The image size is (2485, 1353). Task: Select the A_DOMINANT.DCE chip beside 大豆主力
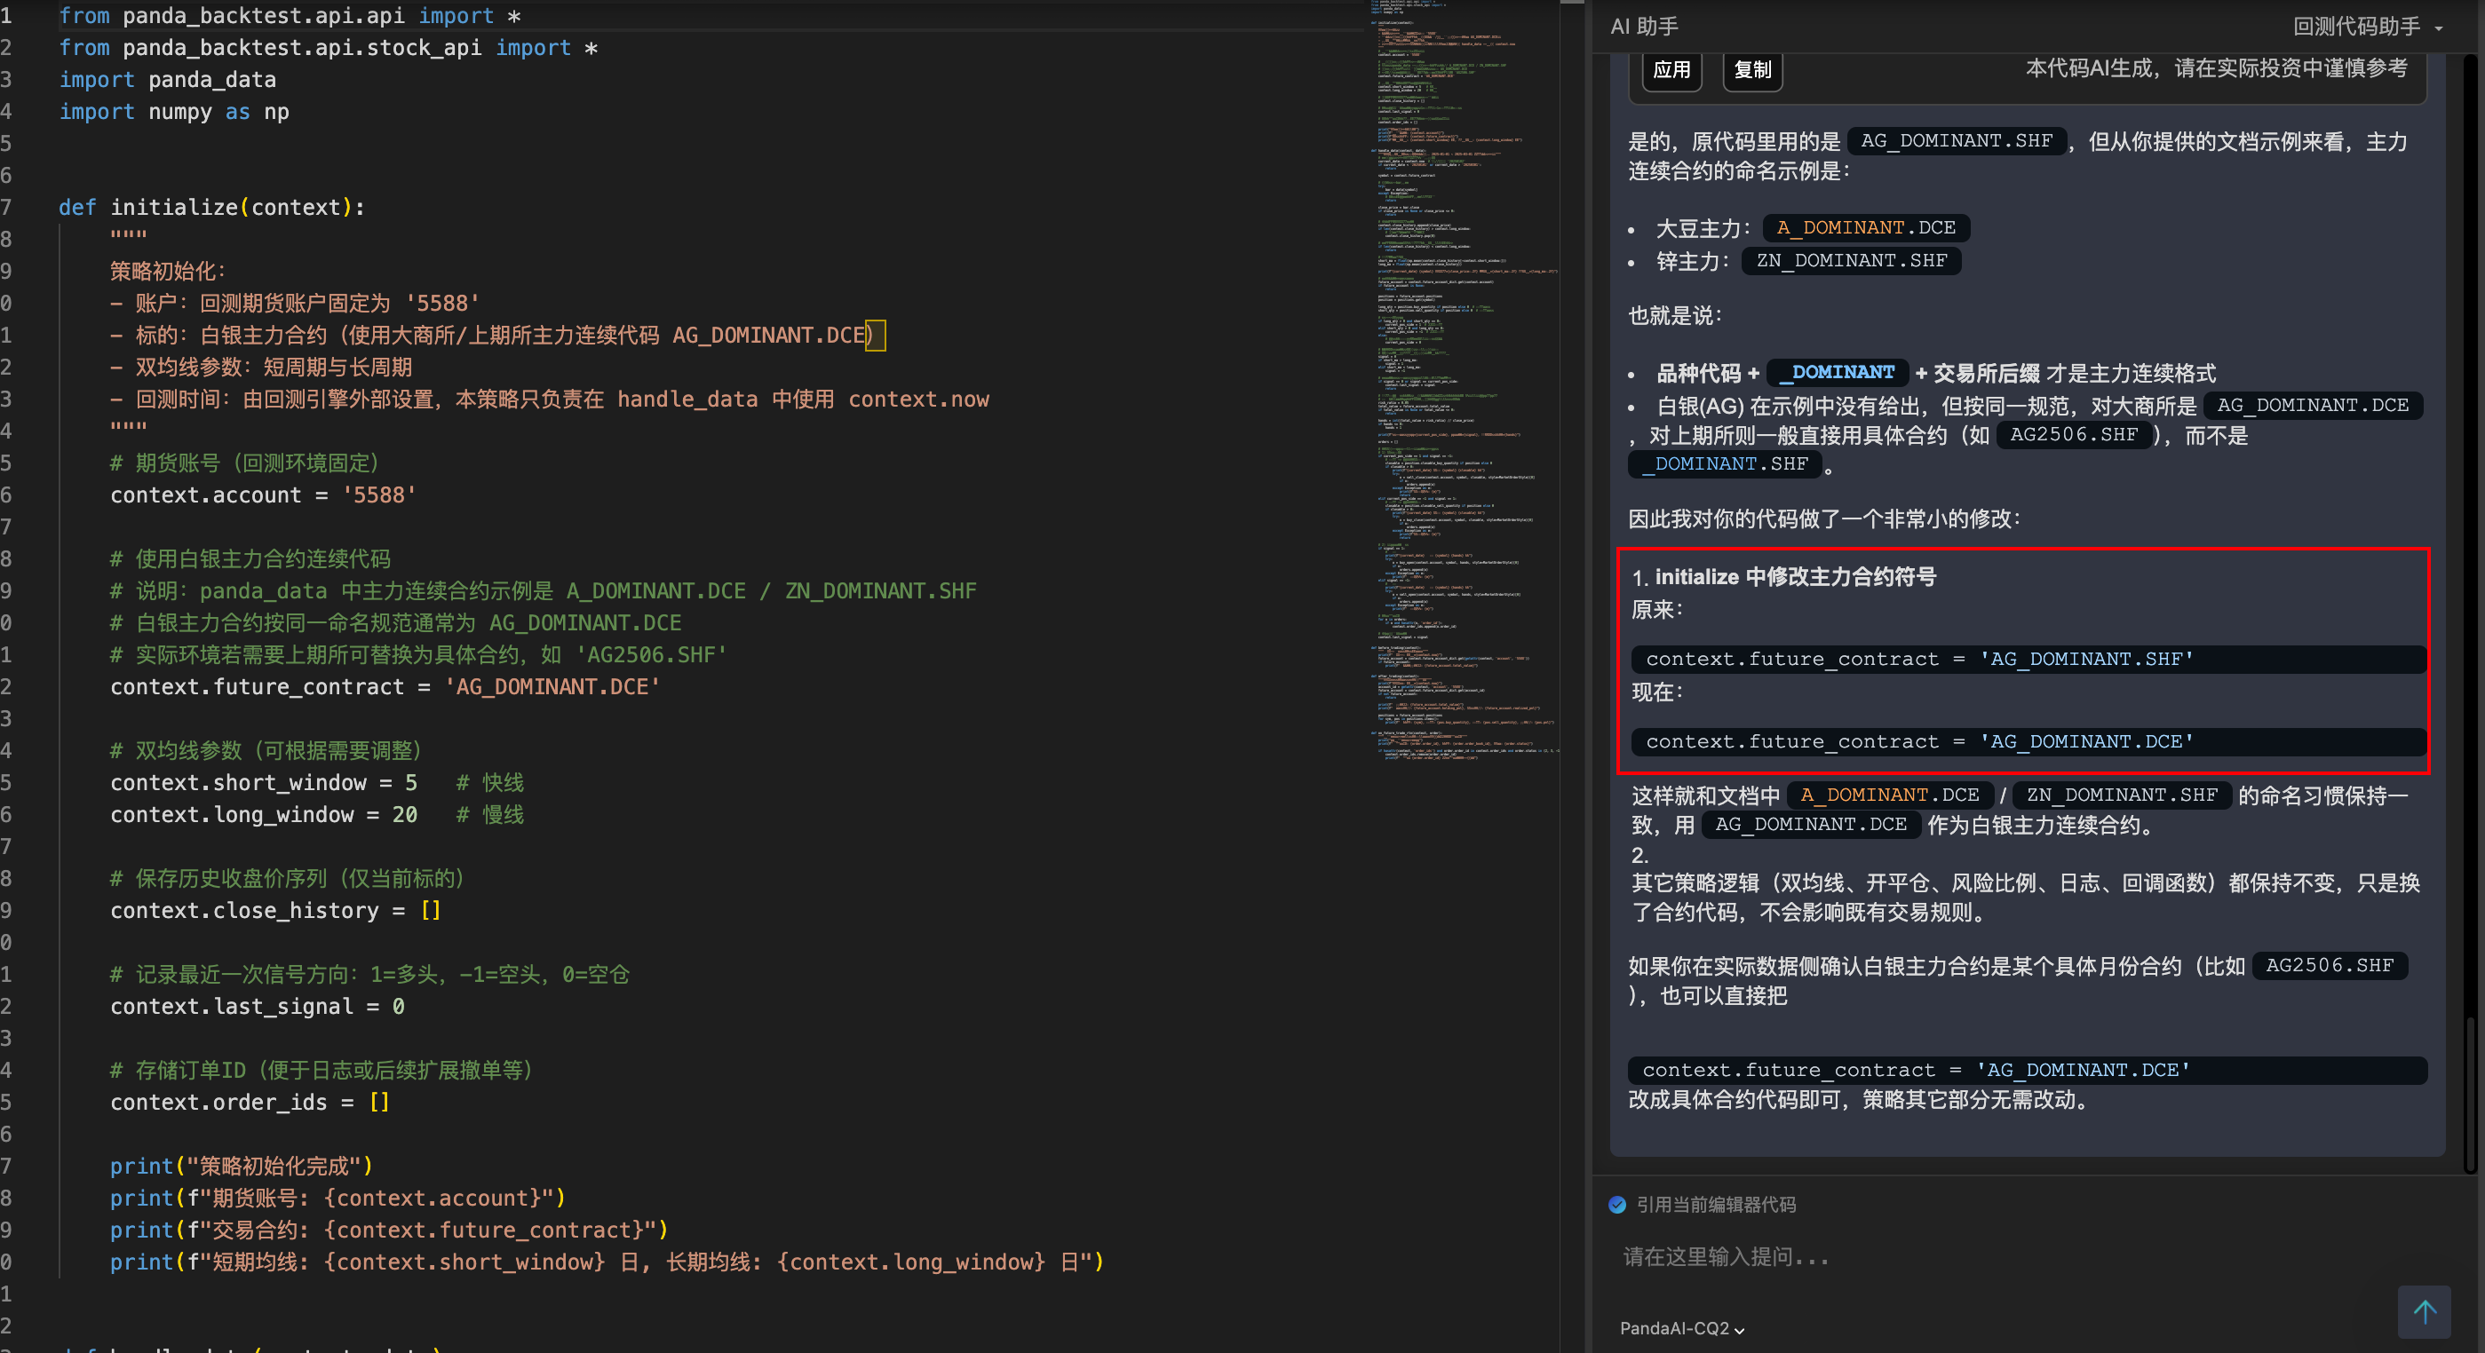click(x=1866, y=227)
